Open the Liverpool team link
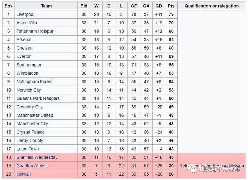The width and height of the screenshot is (248, 180). [25, 14]
